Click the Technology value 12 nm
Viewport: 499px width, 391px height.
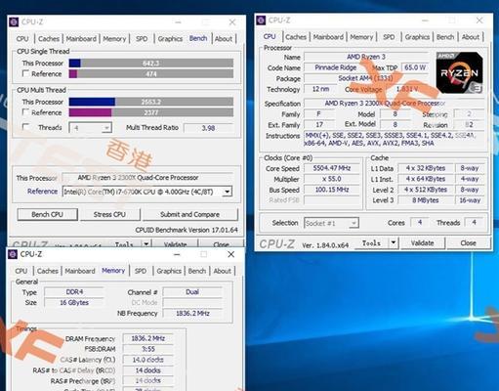pyautogui.click(x=320, y=89)
